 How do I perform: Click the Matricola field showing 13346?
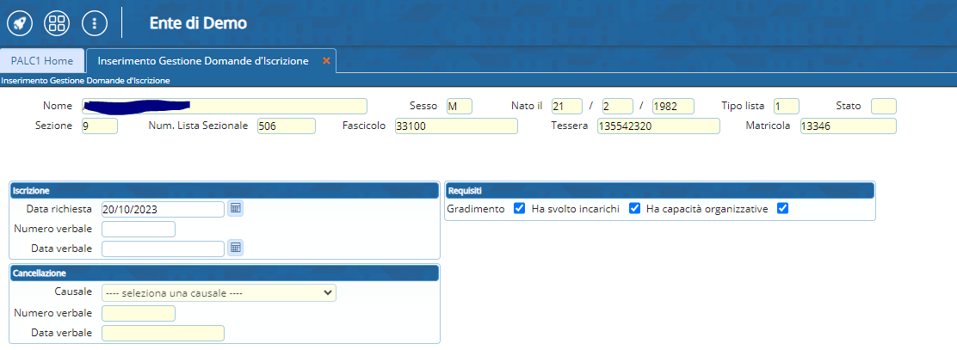(847, 126)
